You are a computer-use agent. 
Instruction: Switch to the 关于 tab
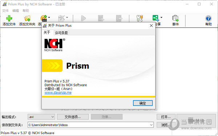pos(47,33)
